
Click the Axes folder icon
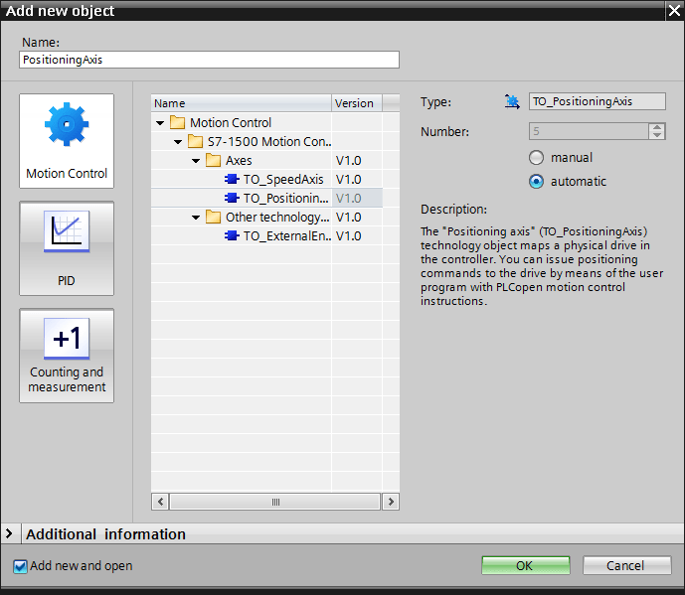pos(214,161)
